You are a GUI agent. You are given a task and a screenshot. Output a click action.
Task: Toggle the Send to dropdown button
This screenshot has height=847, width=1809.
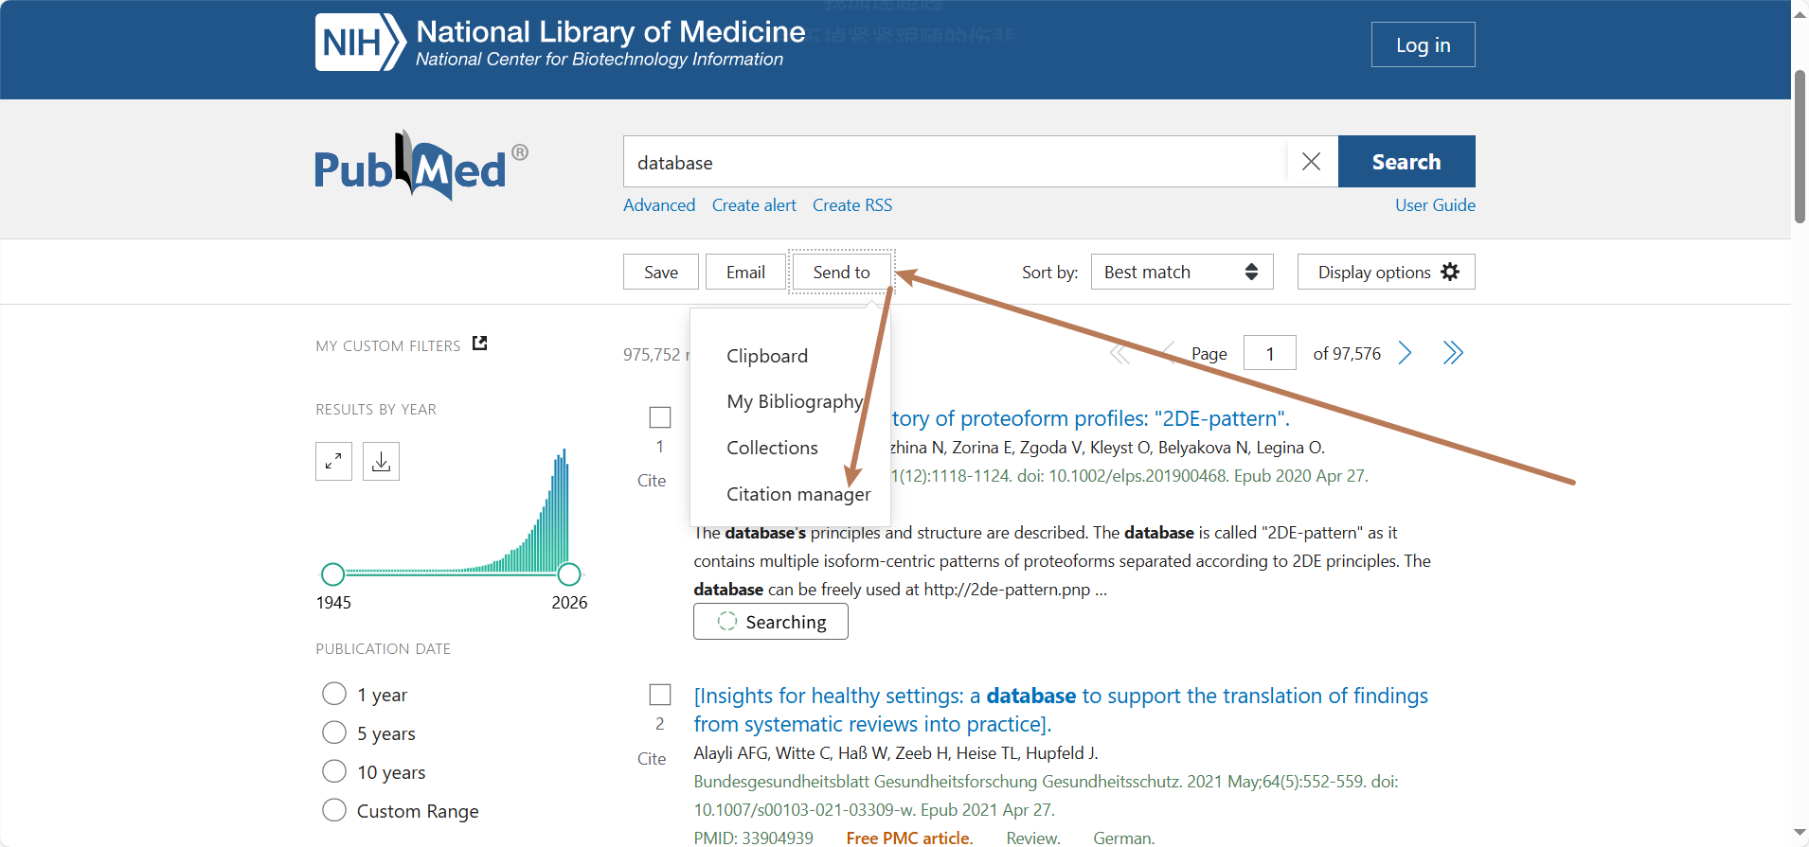841,273
